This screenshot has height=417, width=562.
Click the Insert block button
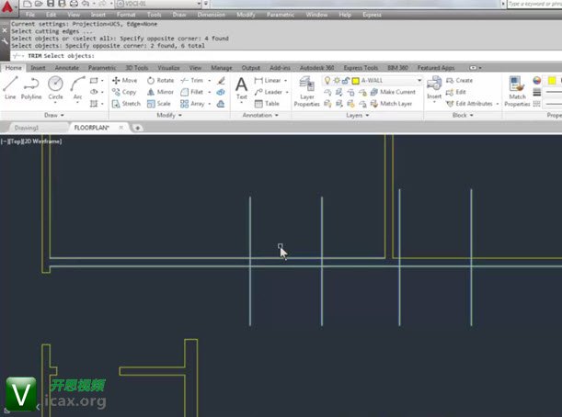coord(434,88)
